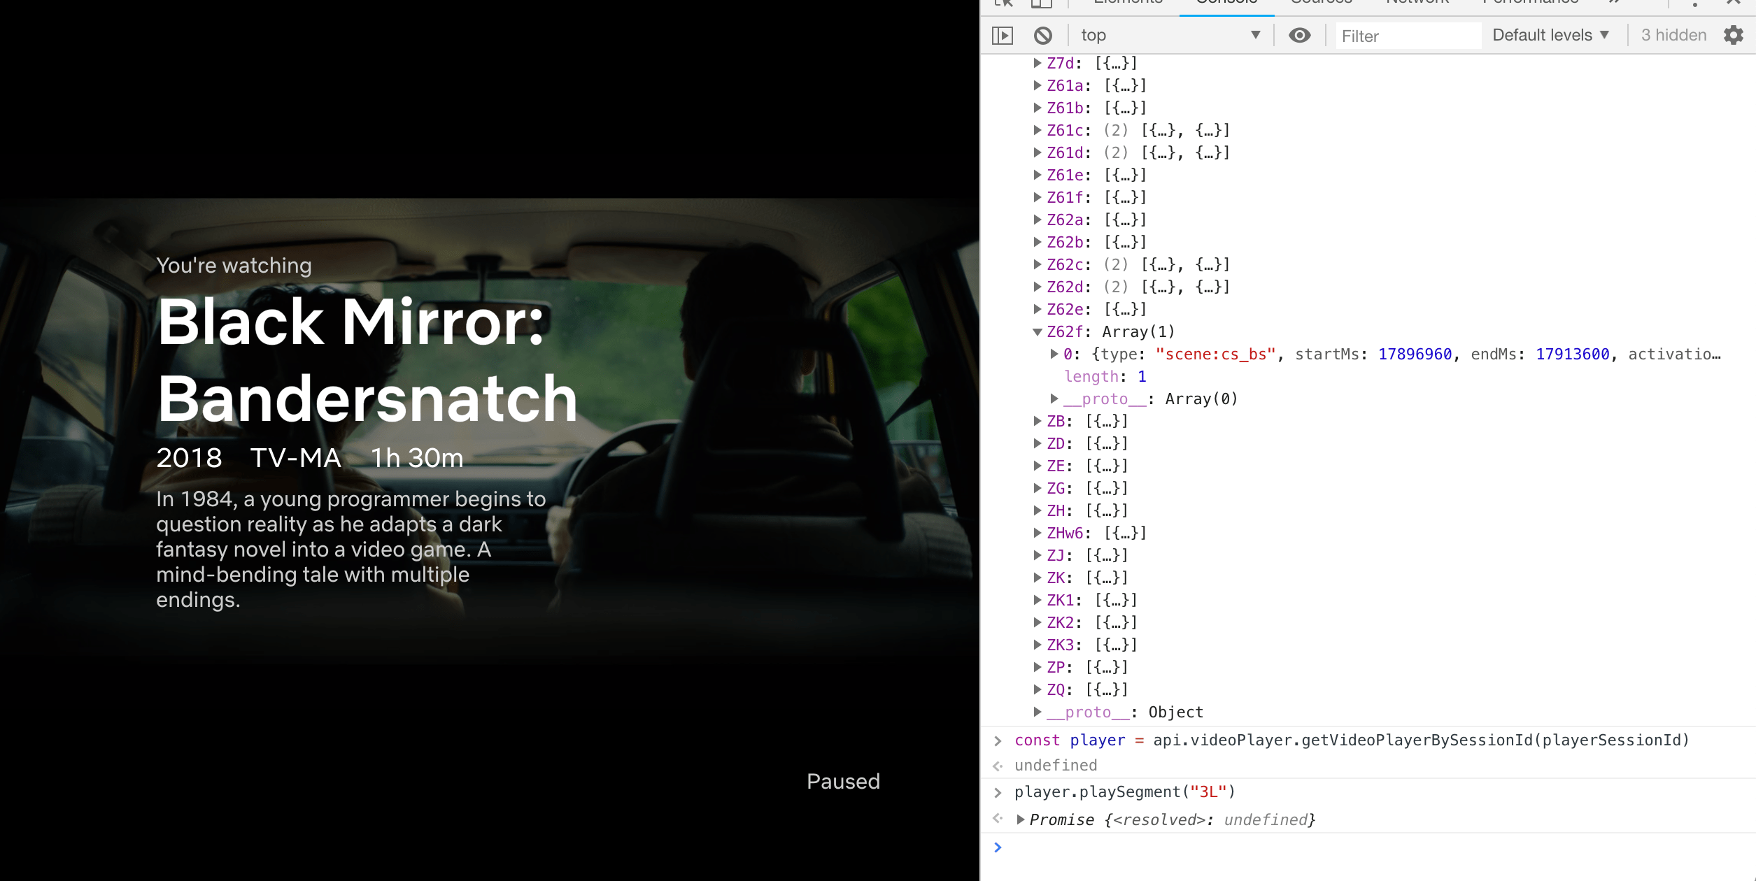Collapse the Z62f Array(1) entry
This screenshot has height=881, width=1756.
[x=1038, y=332]
